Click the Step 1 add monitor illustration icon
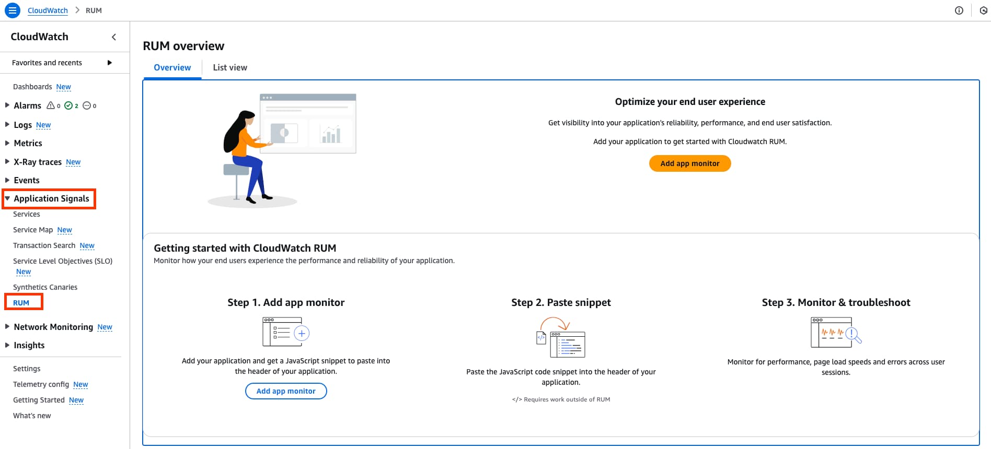Image resolution: width=991 pixels, height=449 pixels. click(x=286, y=332)
